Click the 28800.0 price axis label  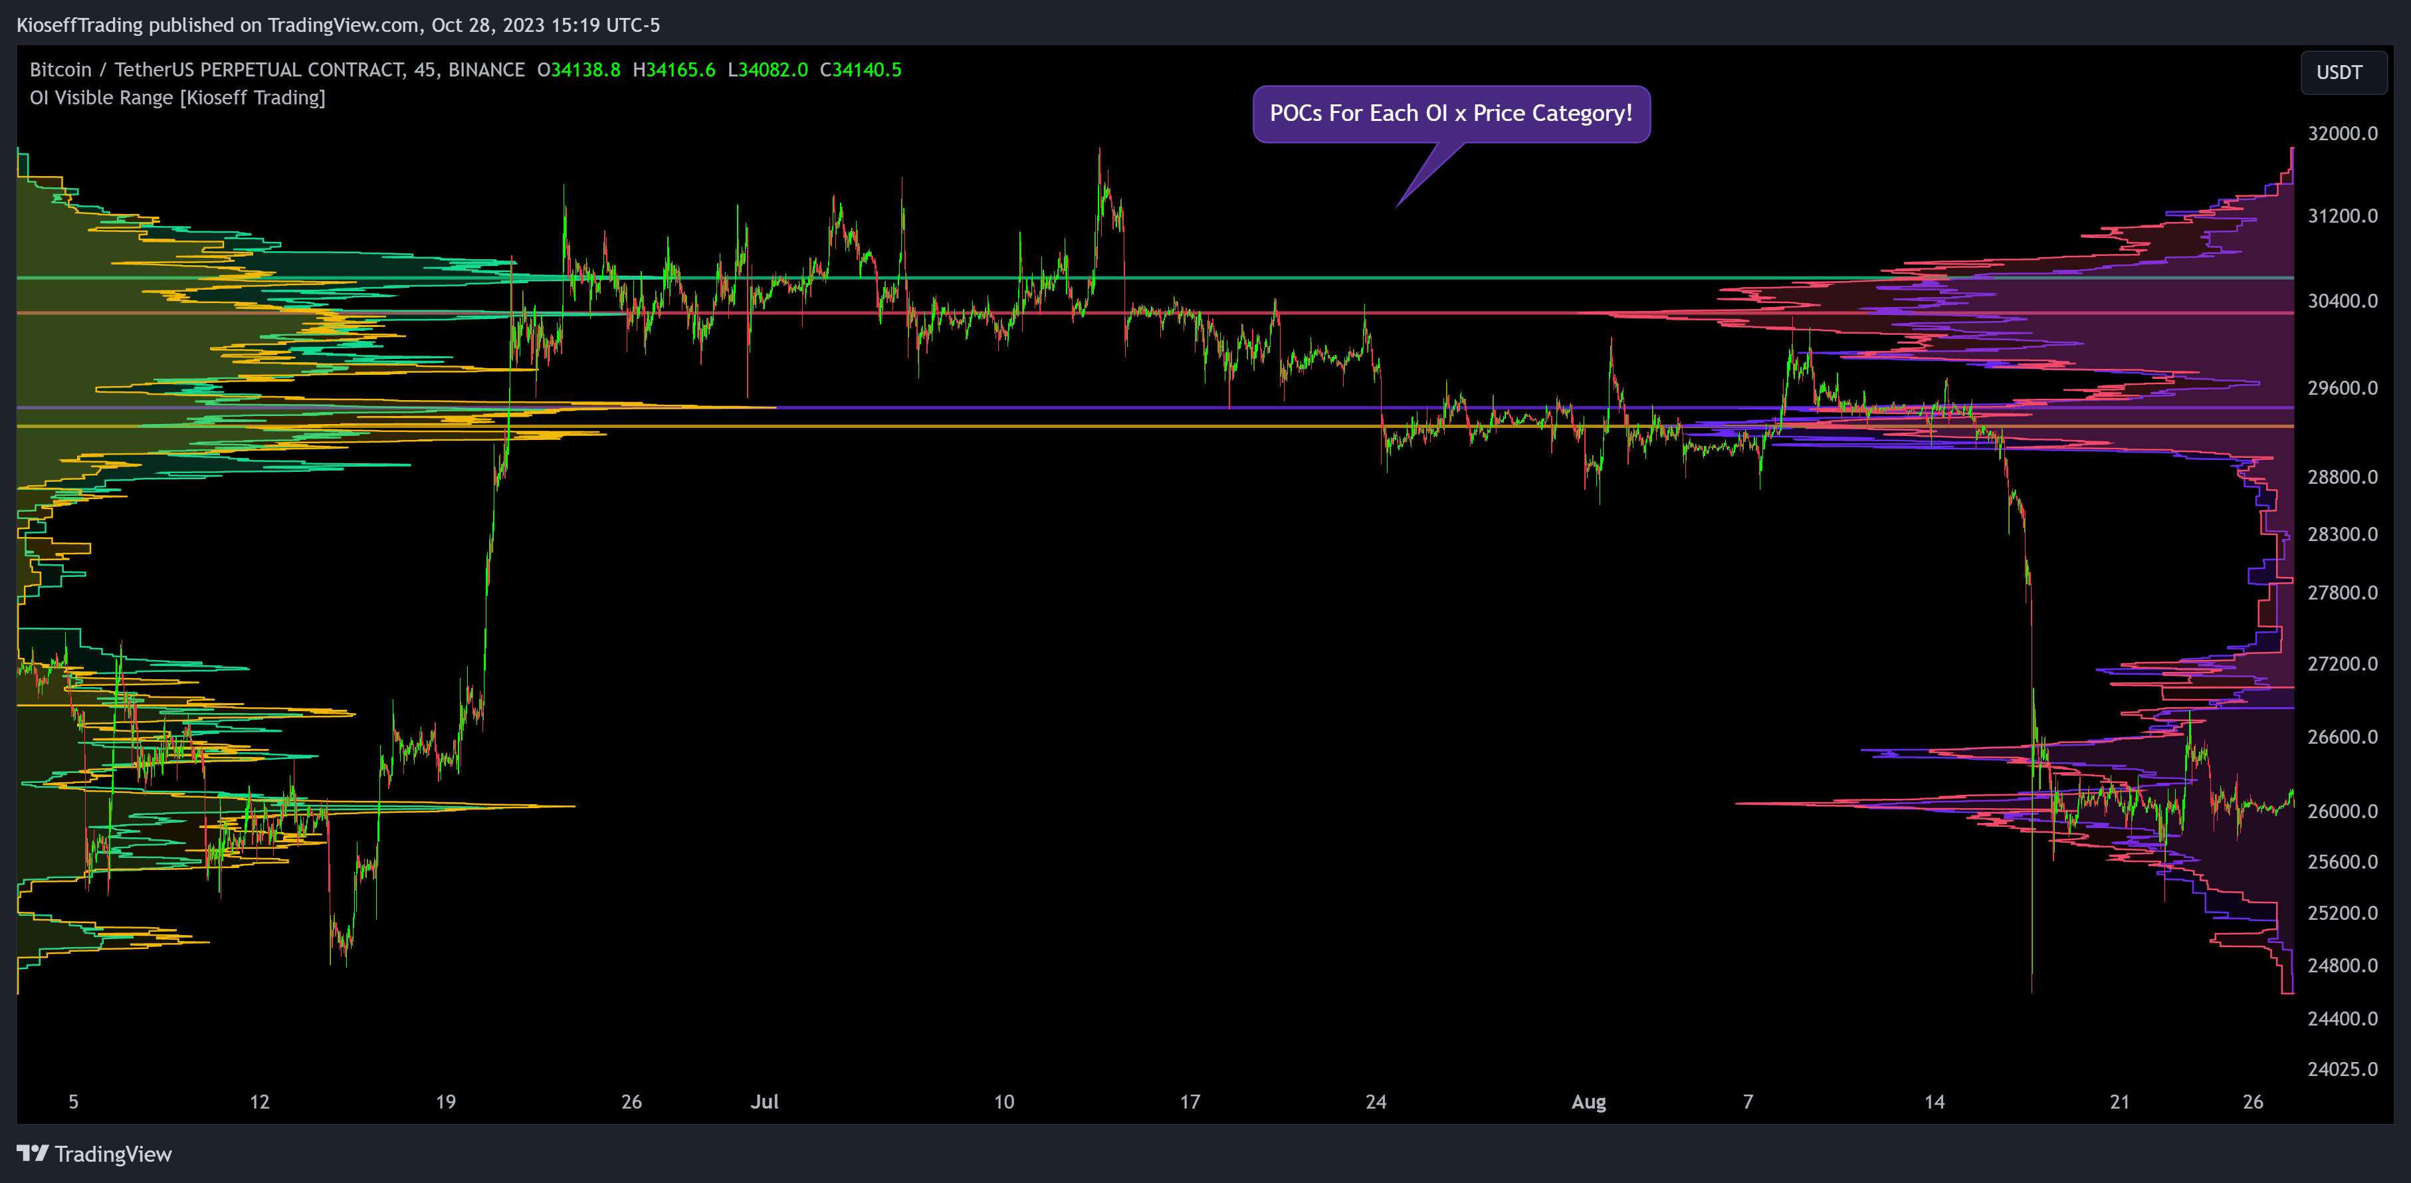click(x=2343, y=477)
